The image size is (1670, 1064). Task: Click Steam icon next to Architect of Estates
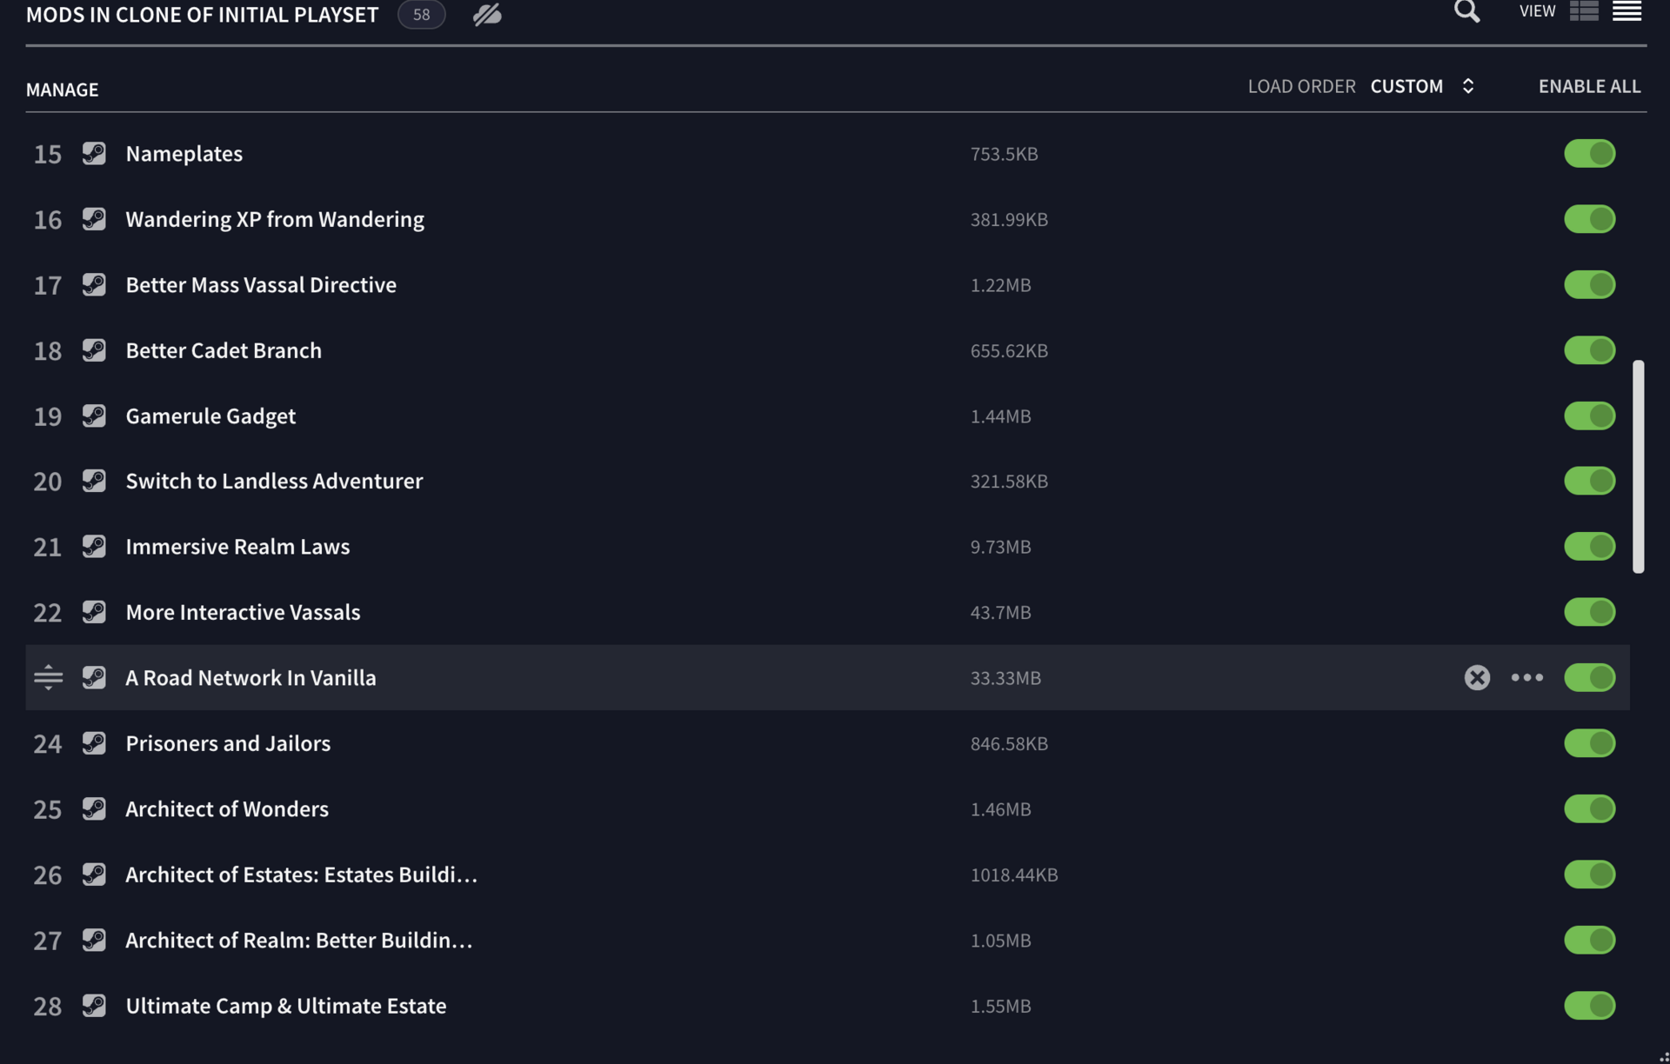[94, 874]
